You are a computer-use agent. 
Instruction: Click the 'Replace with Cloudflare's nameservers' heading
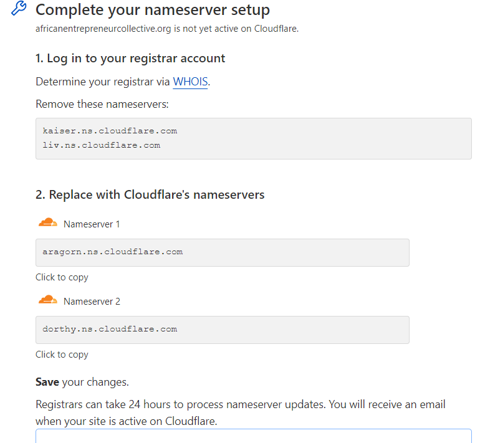click(x=150, y=195)
